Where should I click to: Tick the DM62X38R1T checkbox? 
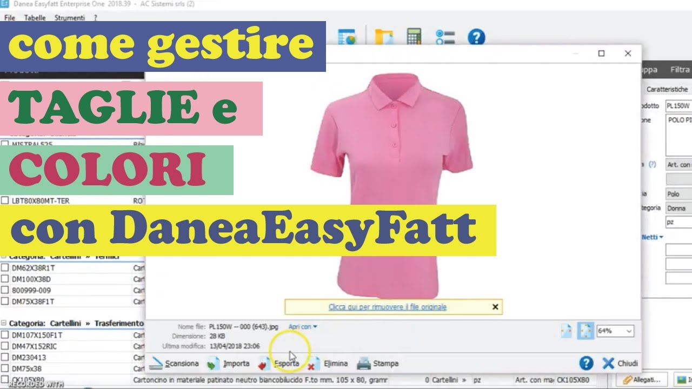coord(5,268)
